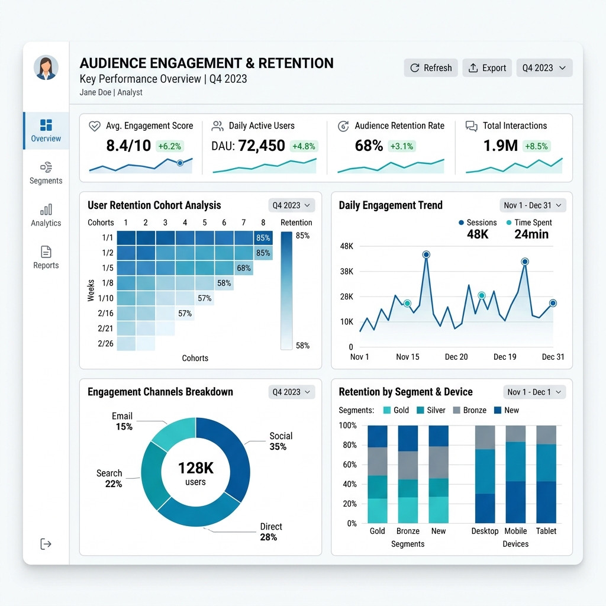Click the Time Spent 24min value
606x606 pixels.
click(531, 234)
